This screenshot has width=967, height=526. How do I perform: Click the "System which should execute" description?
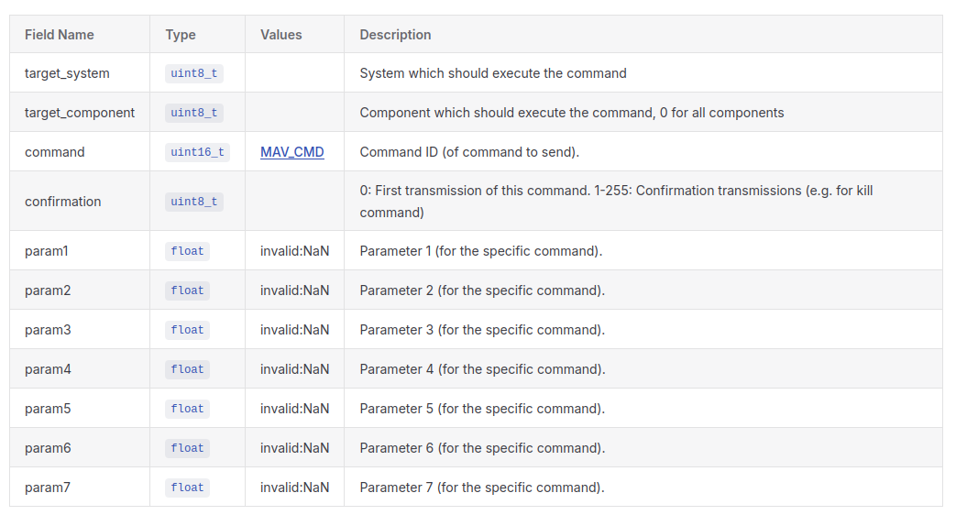click(x=493, y=73)
